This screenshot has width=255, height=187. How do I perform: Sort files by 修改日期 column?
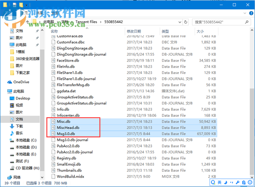tap(134, 31)
